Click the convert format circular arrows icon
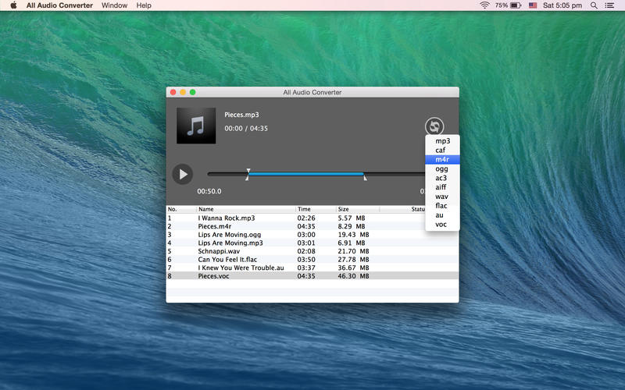Screen dimensions: 625x390 pyautogui.click(x=434, y=126)
